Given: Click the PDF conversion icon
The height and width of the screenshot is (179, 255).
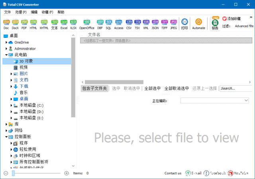Looking at the screenshot, I should [x=25, y=24].
